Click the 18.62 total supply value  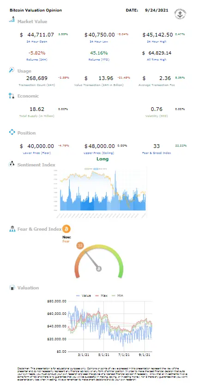(37, 109)
